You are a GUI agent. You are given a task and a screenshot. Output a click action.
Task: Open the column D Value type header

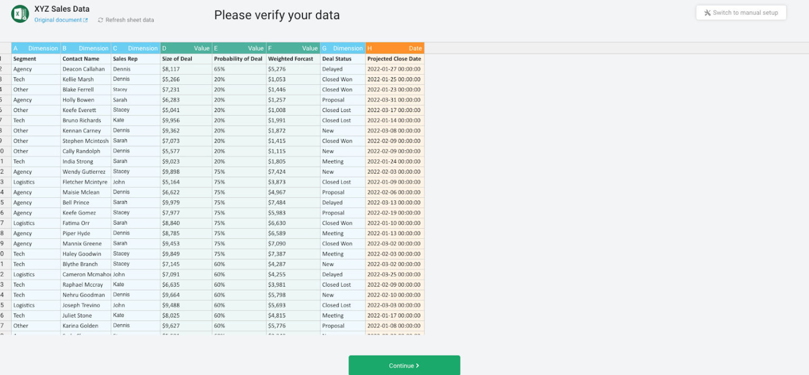pos(187,48)
